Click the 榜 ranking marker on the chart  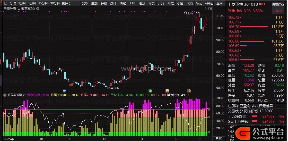189,91
